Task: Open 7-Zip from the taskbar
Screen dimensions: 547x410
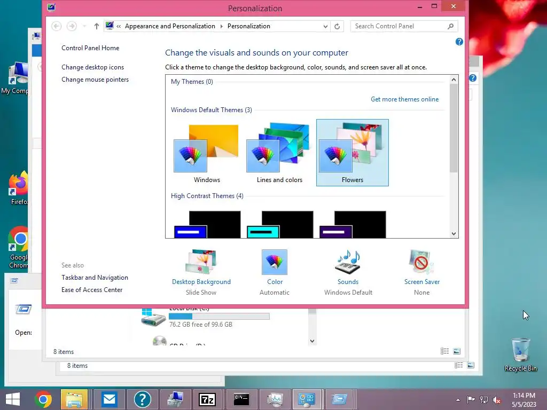Action: pos(207,399)
